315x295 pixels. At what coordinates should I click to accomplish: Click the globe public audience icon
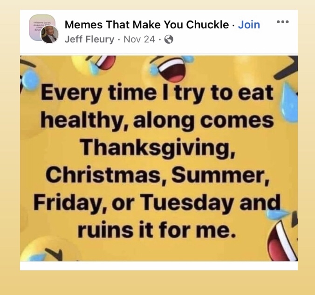[x=169, y=40]
